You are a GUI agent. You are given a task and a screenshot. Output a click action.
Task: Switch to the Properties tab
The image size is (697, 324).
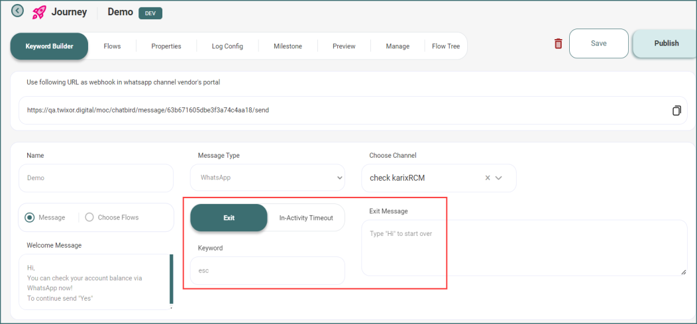click(x=166, y=46)
